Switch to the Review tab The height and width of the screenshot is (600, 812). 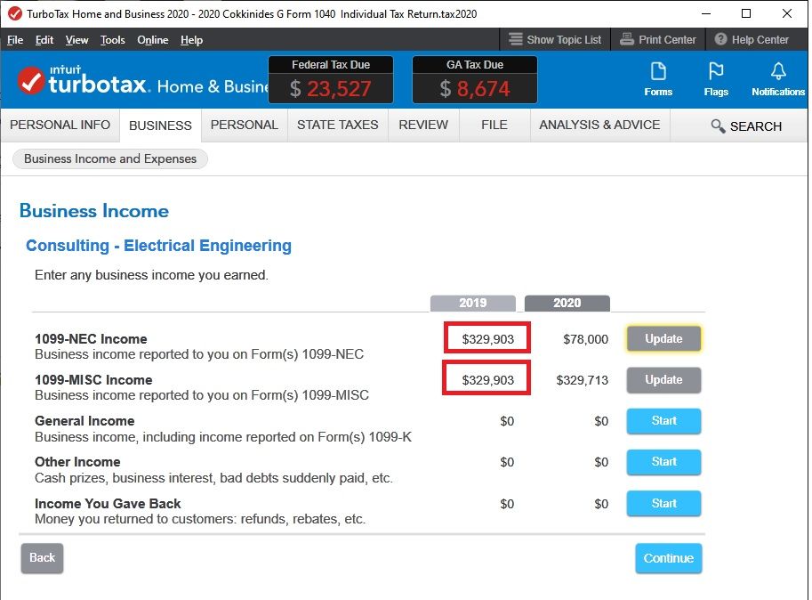pyautogui.click(x=423, y=125)
